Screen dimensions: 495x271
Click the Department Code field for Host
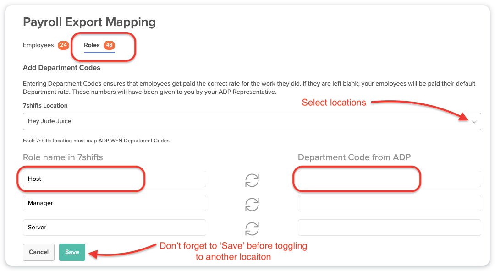(x=390, y=179)
